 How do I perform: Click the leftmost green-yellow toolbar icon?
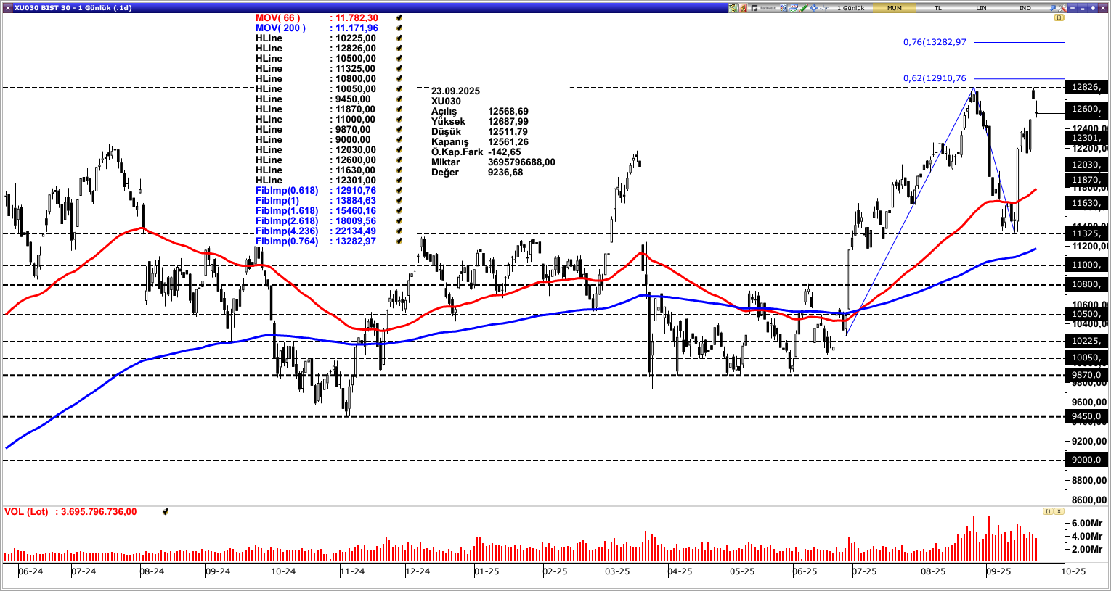733,8
